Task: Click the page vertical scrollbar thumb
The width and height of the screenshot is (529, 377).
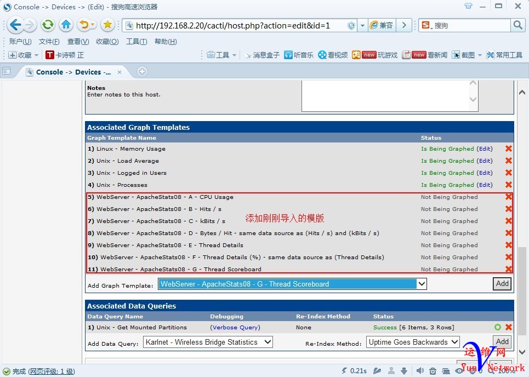Action: click(522, 290)
